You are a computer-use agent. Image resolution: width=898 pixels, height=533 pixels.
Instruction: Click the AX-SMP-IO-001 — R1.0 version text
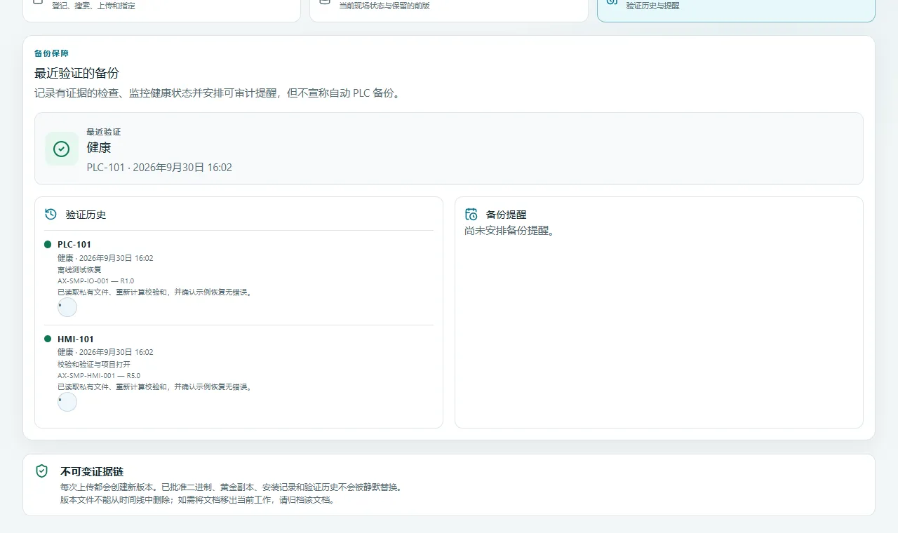point(95,281)
